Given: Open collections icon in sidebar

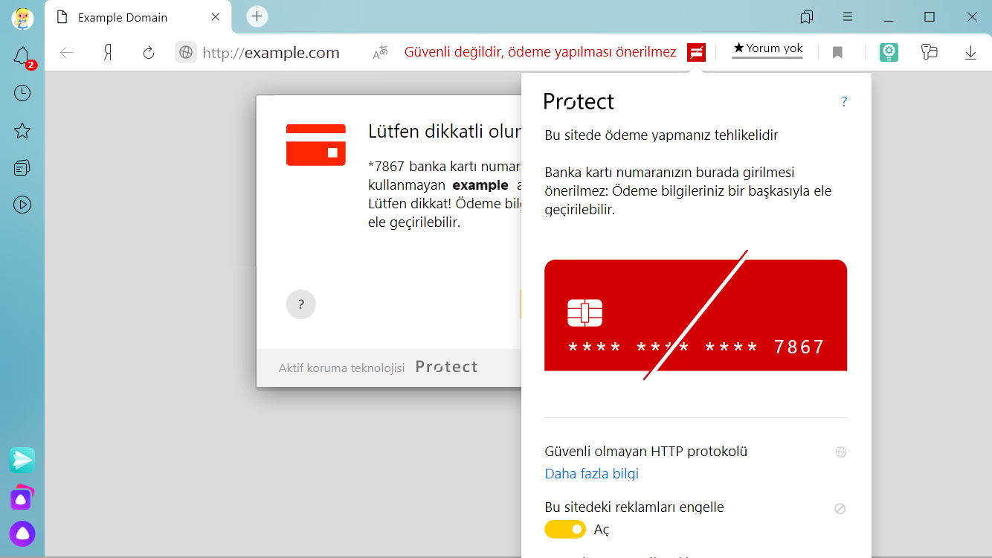Looking at the screenshot, I should (22, 168).
